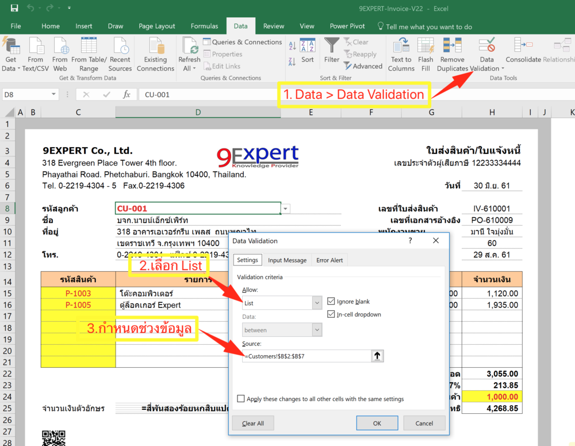Open From Table/Range import tool

[x=89, y=53]
